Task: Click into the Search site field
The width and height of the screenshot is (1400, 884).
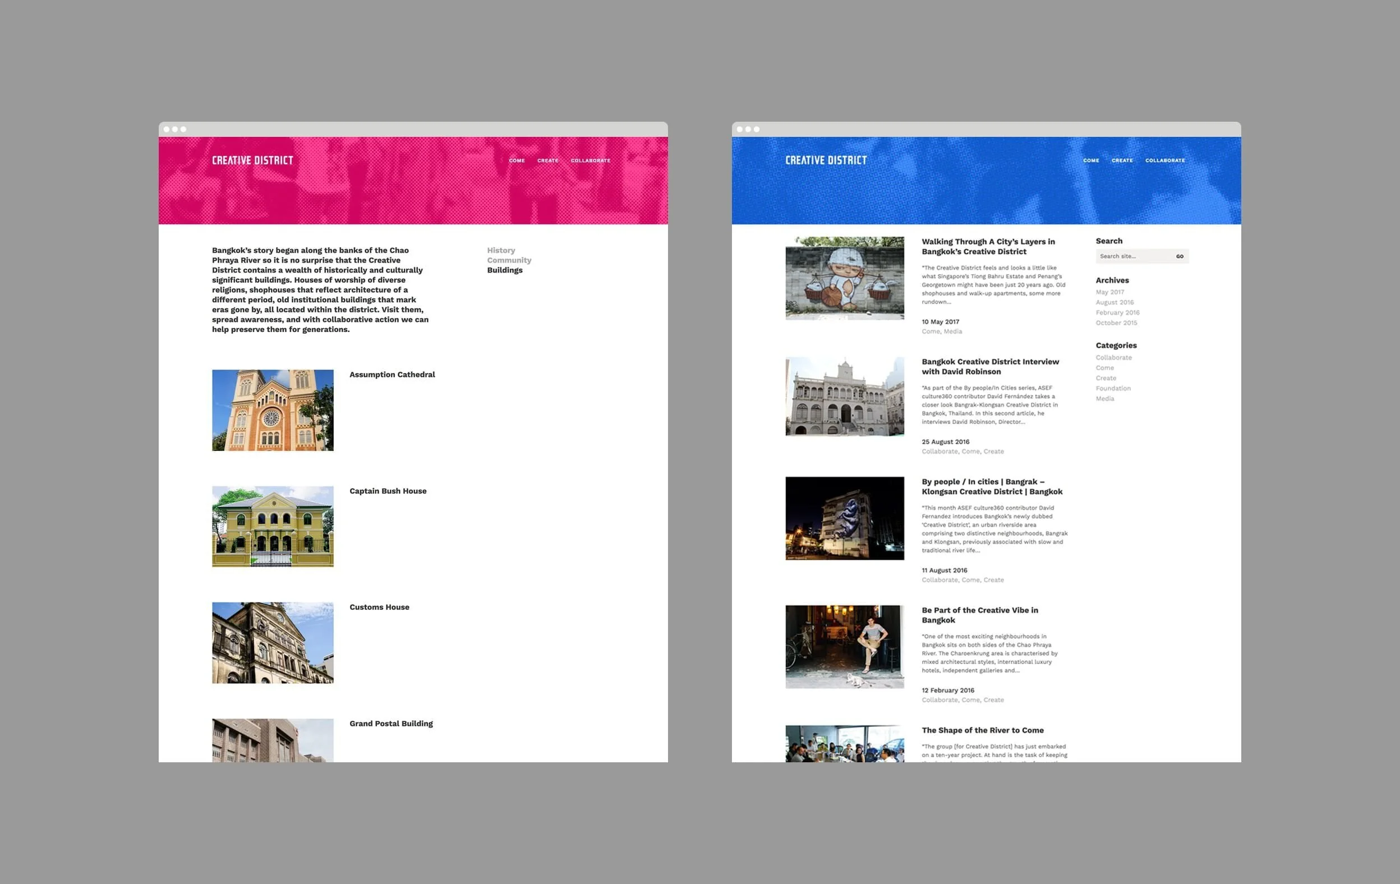Action: [1134, 256]
